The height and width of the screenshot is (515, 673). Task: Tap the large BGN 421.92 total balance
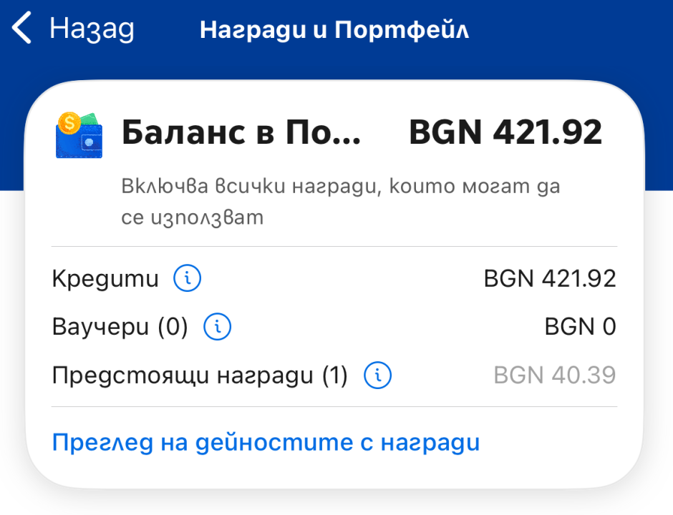click(x=505, y=133)
